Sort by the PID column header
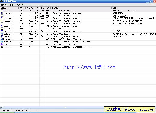156x113 pixels. [22, 8]
